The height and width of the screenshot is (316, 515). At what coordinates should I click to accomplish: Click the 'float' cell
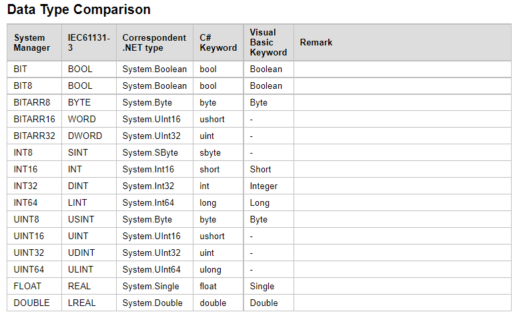click(218, 286)
